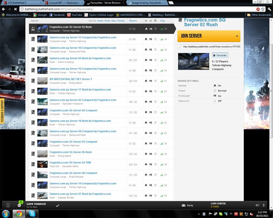273x218 pixels.
Task: Select the Favourites - Server Browser tab
Action: point(106,3)
